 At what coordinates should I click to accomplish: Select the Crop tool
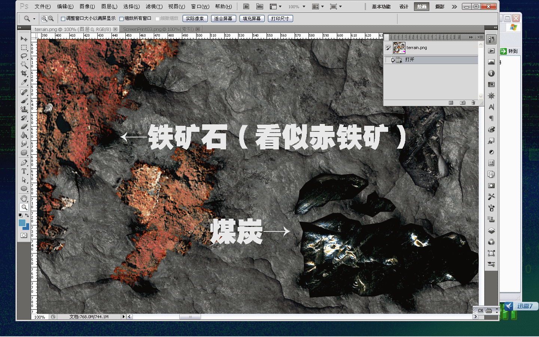click(24, 73)
